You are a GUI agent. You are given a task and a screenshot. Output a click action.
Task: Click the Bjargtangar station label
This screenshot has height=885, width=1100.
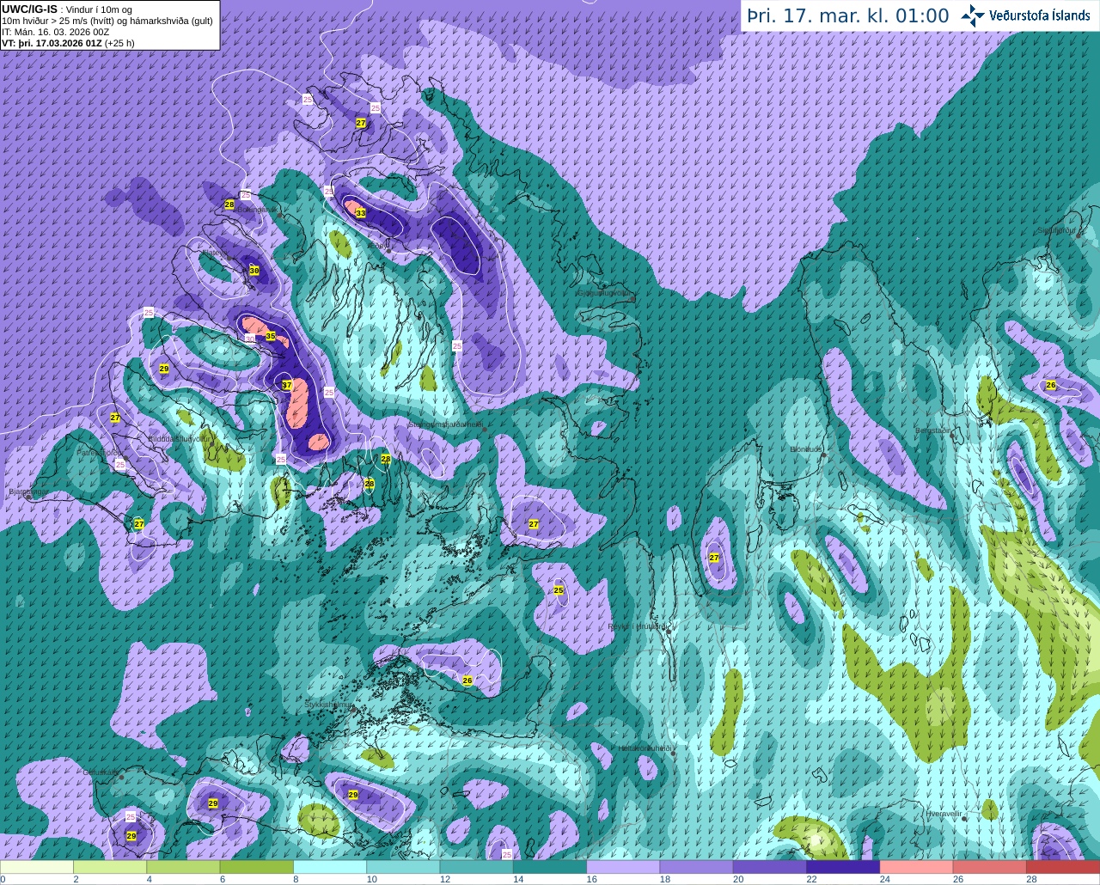click(x=28, y=492)
